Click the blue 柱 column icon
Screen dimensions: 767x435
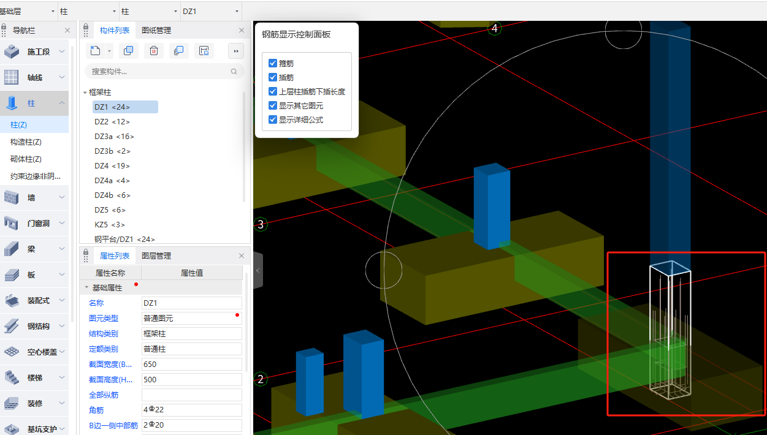(x=12, y=104)
